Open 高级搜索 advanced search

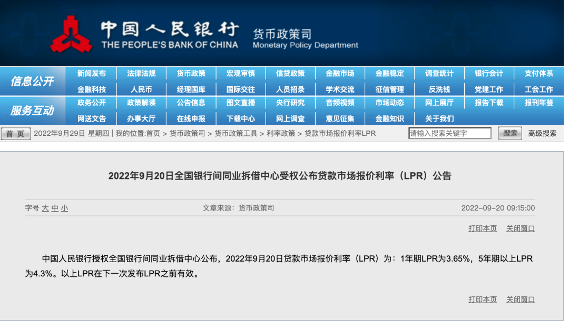click(x=541, y=134)
